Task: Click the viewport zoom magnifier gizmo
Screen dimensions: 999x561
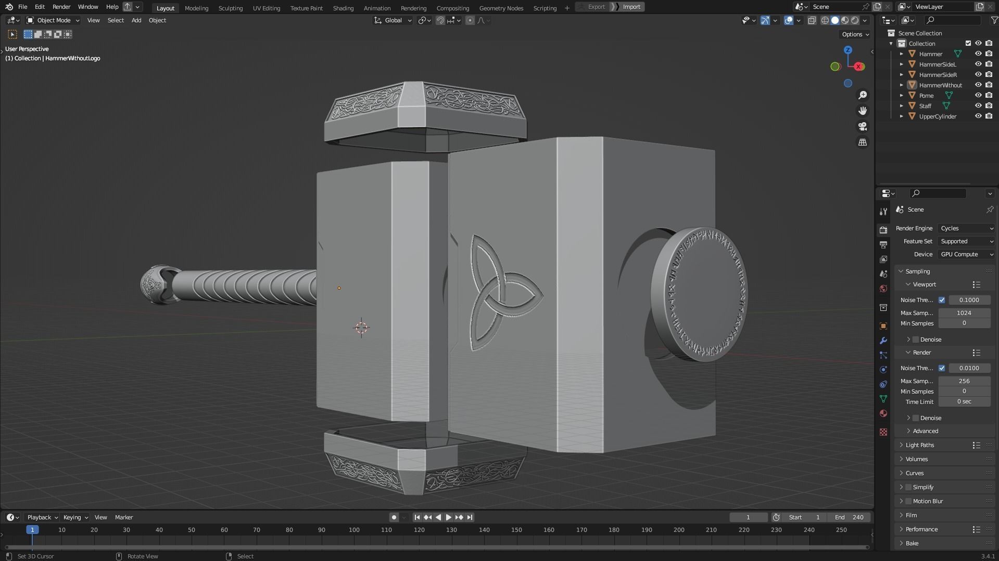Action: (x=863, y=95)
